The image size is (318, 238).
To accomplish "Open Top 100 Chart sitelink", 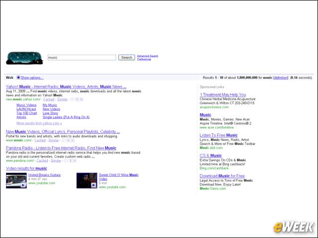I will tap(27, 113).
